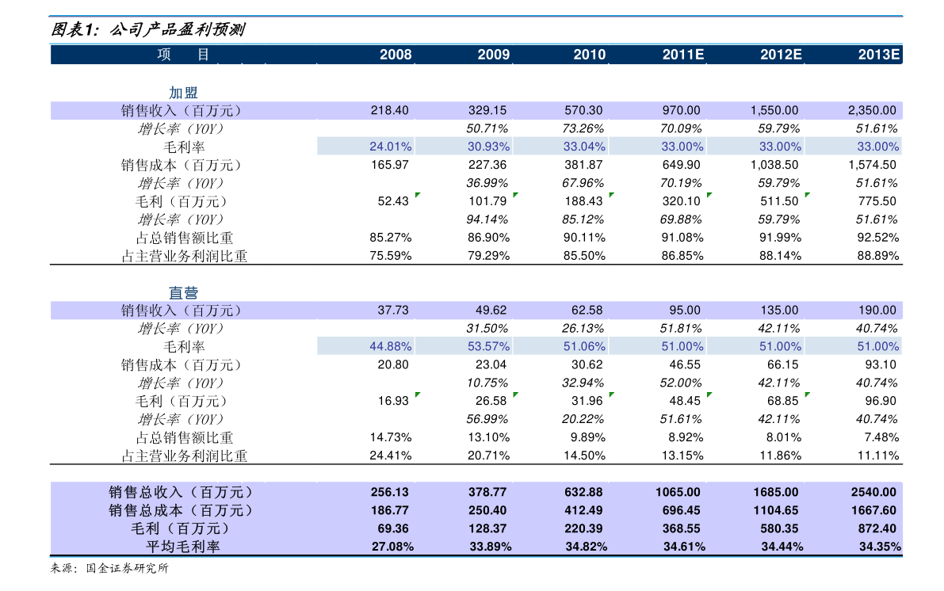Image resolution: width=944 pixels, height=591 pixels.
Task: Click the growth rate '73.26%'
Action: point(583,129)
